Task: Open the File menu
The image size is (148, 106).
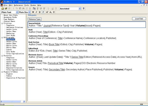Action: 5,5
